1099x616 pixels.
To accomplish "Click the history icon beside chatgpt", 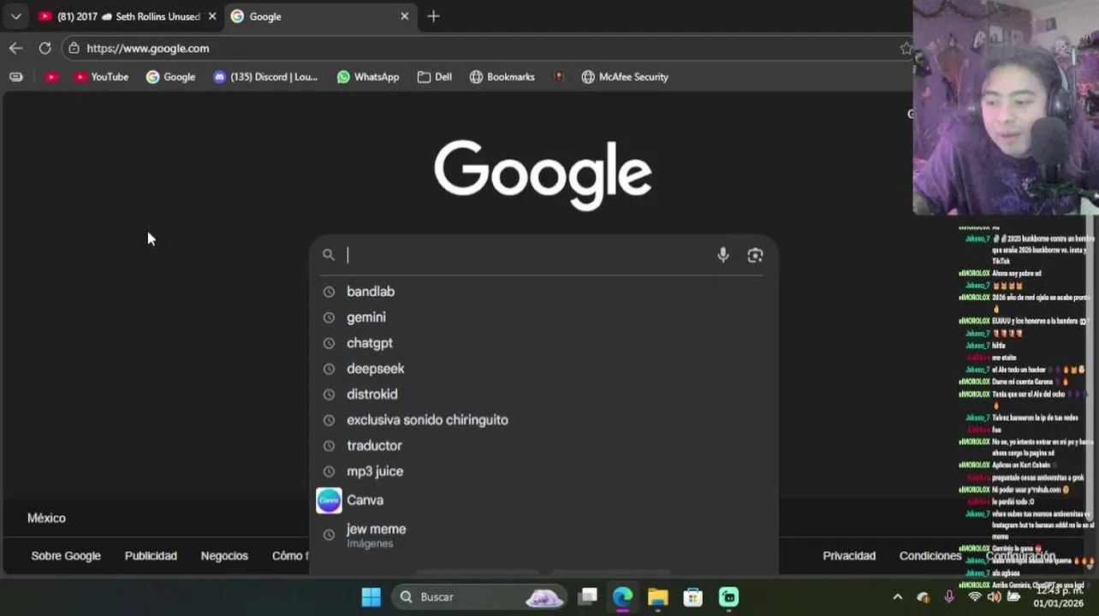I will [329, 343].
